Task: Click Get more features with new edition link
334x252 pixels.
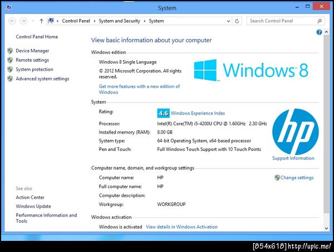Action: pyautogui.click(x=139, y=89)
